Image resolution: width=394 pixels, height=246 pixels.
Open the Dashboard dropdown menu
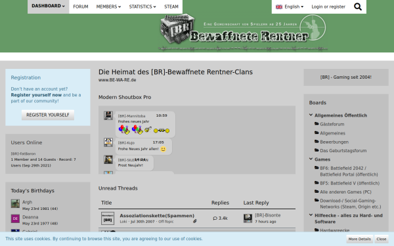click(x=48, y=6)
